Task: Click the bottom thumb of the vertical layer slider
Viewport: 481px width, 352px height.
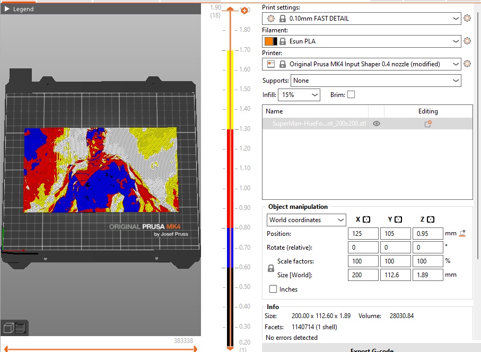Action: tap(230, 348)
